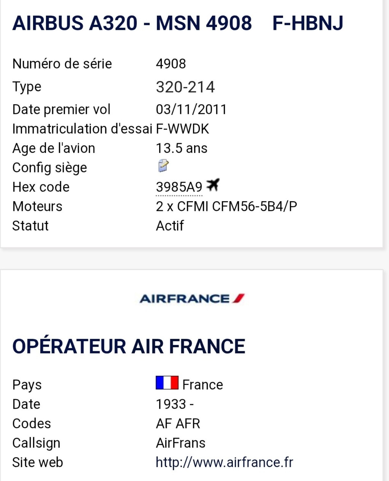Click the 320-214 type value

pyautogui.click(x=185, y=87)
